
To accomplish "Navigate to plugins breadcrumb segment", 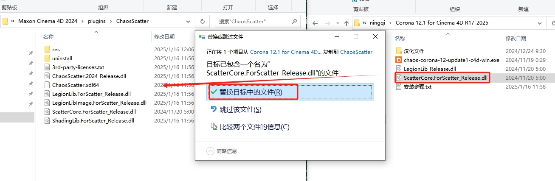I will click(x=97, y=21).
